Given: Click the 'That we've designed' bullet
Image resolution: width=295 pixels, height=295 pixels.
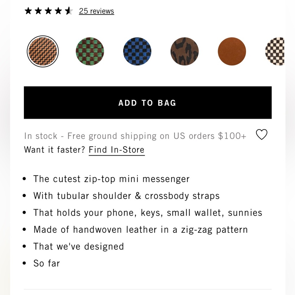Looking at the screenshot, I should click(78, 246).
